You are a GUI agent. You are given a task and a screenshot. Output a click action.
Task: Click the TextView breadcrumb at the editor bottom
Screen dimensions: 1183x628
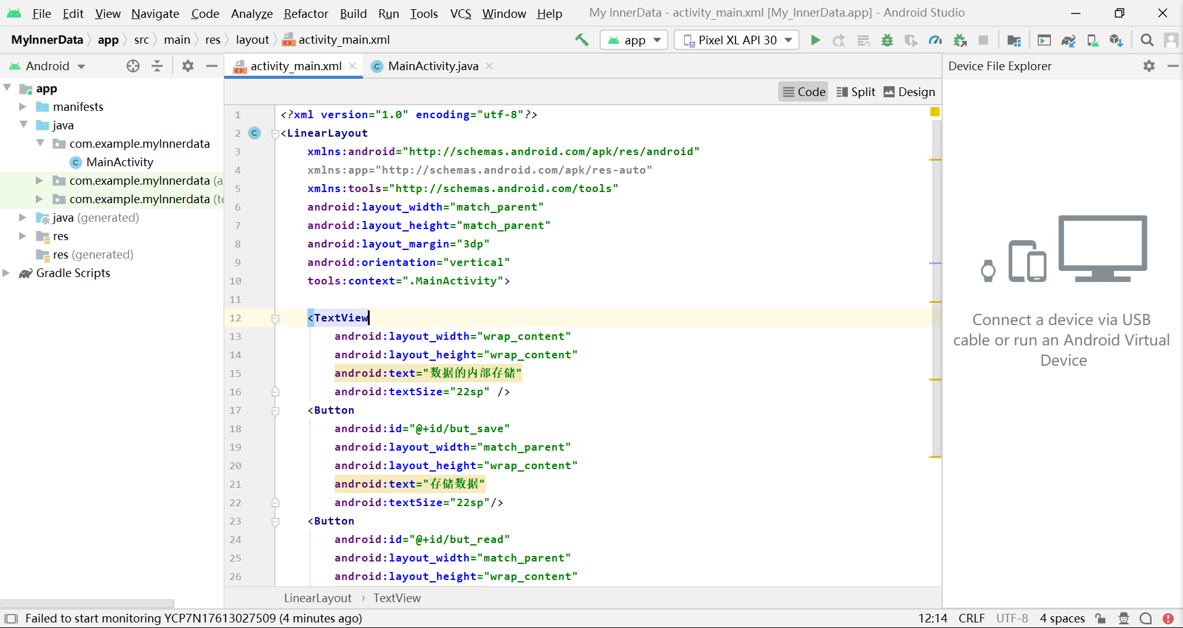(397, 598)
